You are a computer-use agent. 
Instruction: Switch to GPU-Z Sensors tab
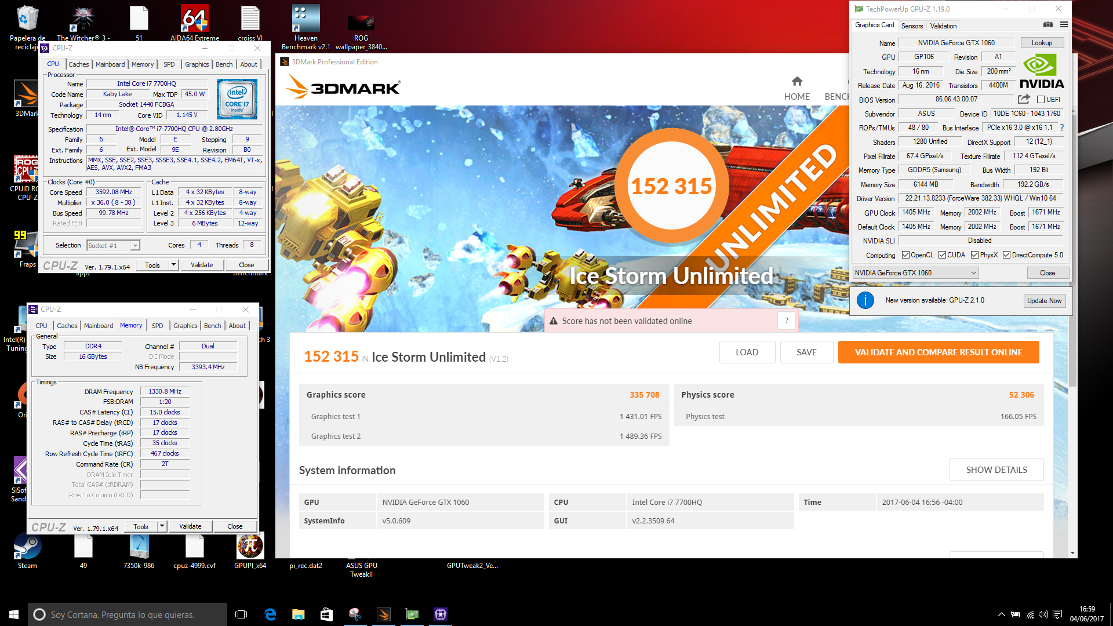(x=912, y=26)
